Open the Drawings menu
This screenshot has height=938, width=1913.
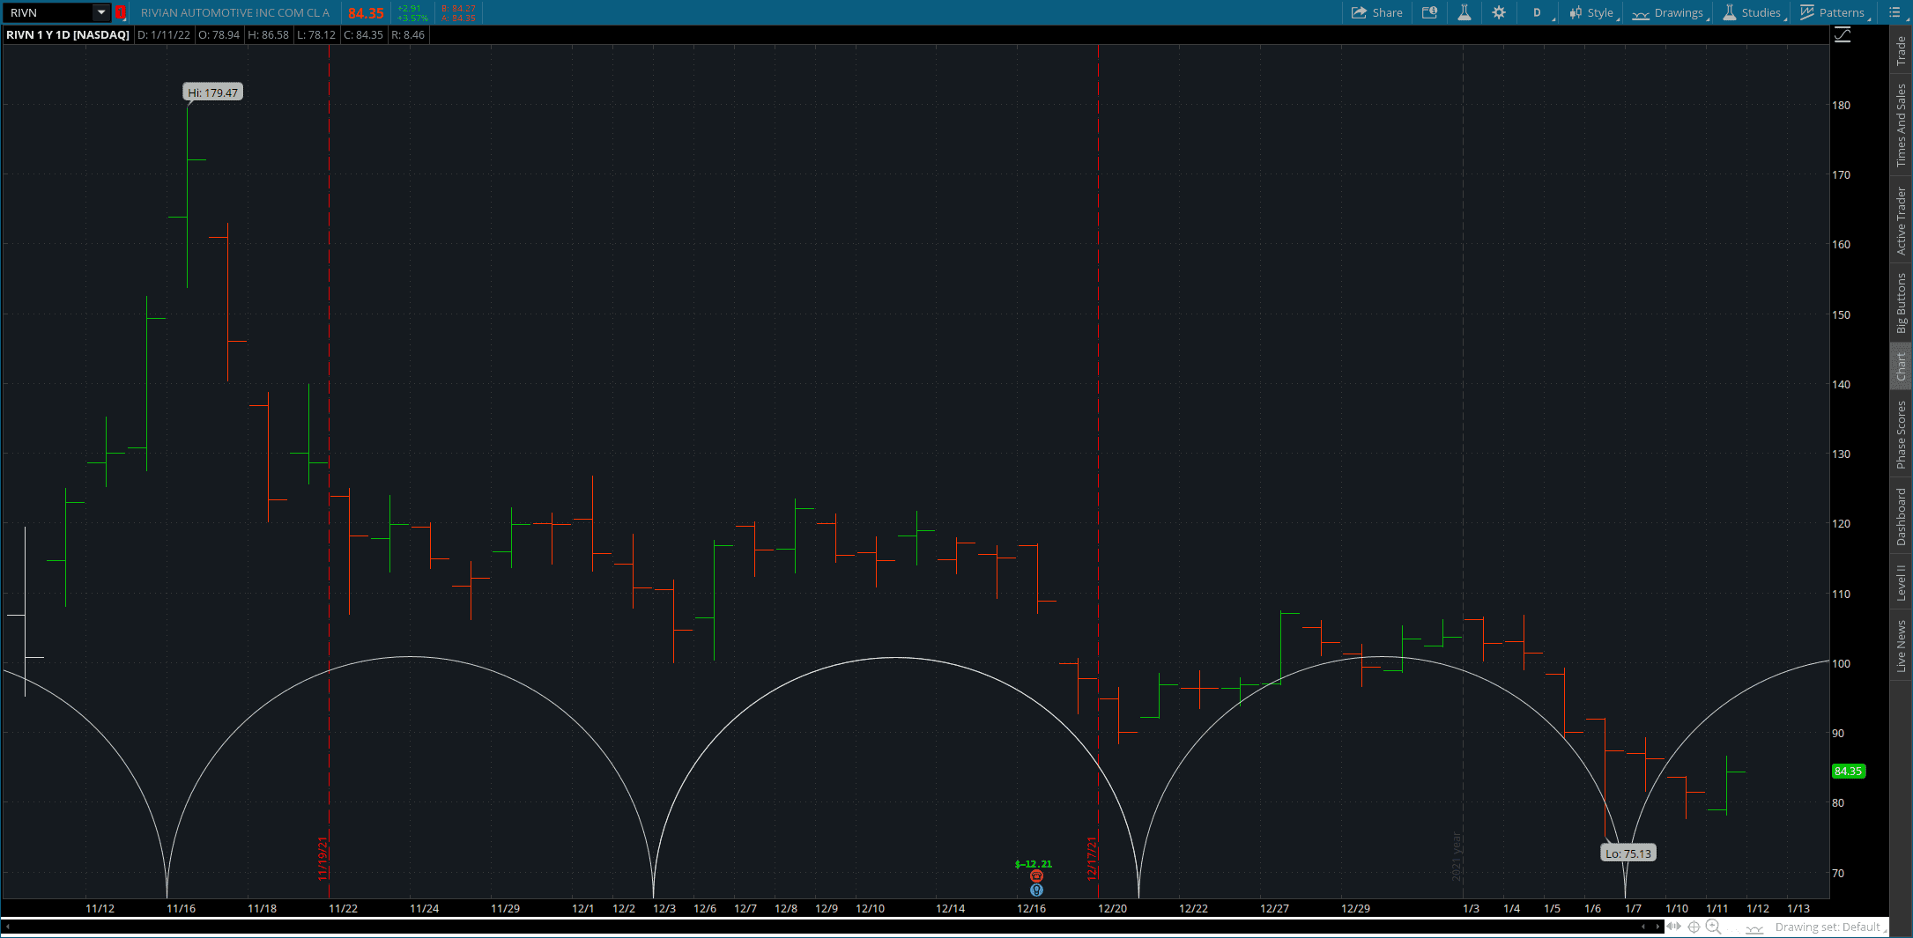[1670, 12]
